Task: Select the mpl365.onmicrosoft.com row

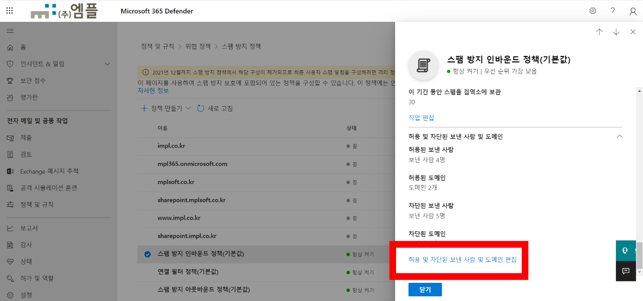Action: click(266, 164)
